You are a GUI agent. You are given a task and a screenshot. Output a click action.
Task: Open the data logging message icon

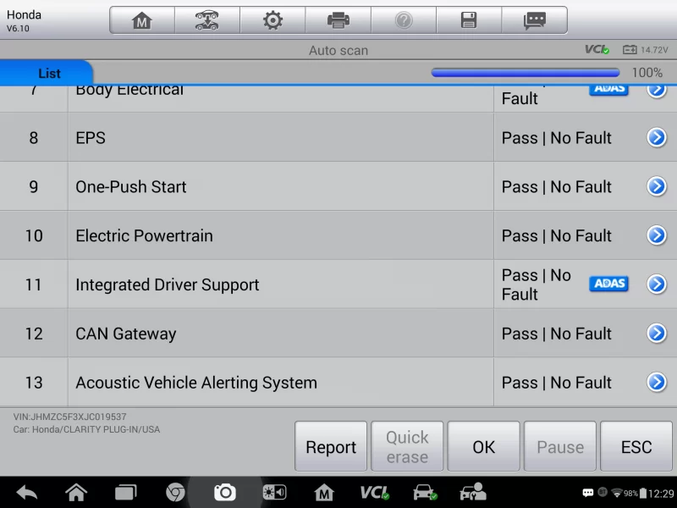click(534, 20)
